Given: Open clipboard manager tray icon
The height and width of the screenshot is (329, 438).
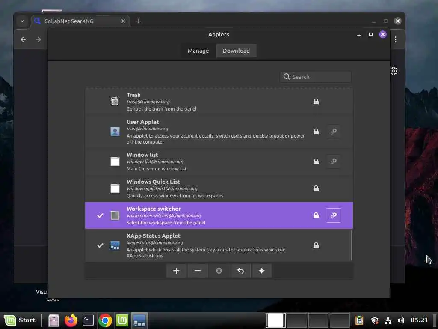Looking at the screenshot, I should pyautogui.click(x=359, y=320).
